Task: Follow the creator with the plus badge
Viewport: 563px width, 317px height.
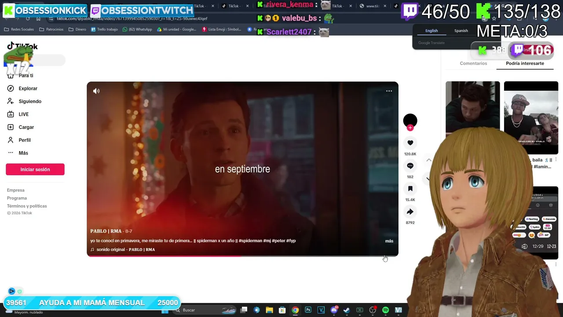Action: (x=410, y=128)
